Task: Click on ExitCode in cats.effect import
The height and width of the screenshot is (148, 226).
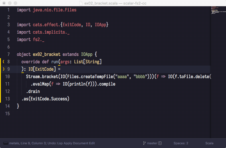Action: tap(72, 25)
